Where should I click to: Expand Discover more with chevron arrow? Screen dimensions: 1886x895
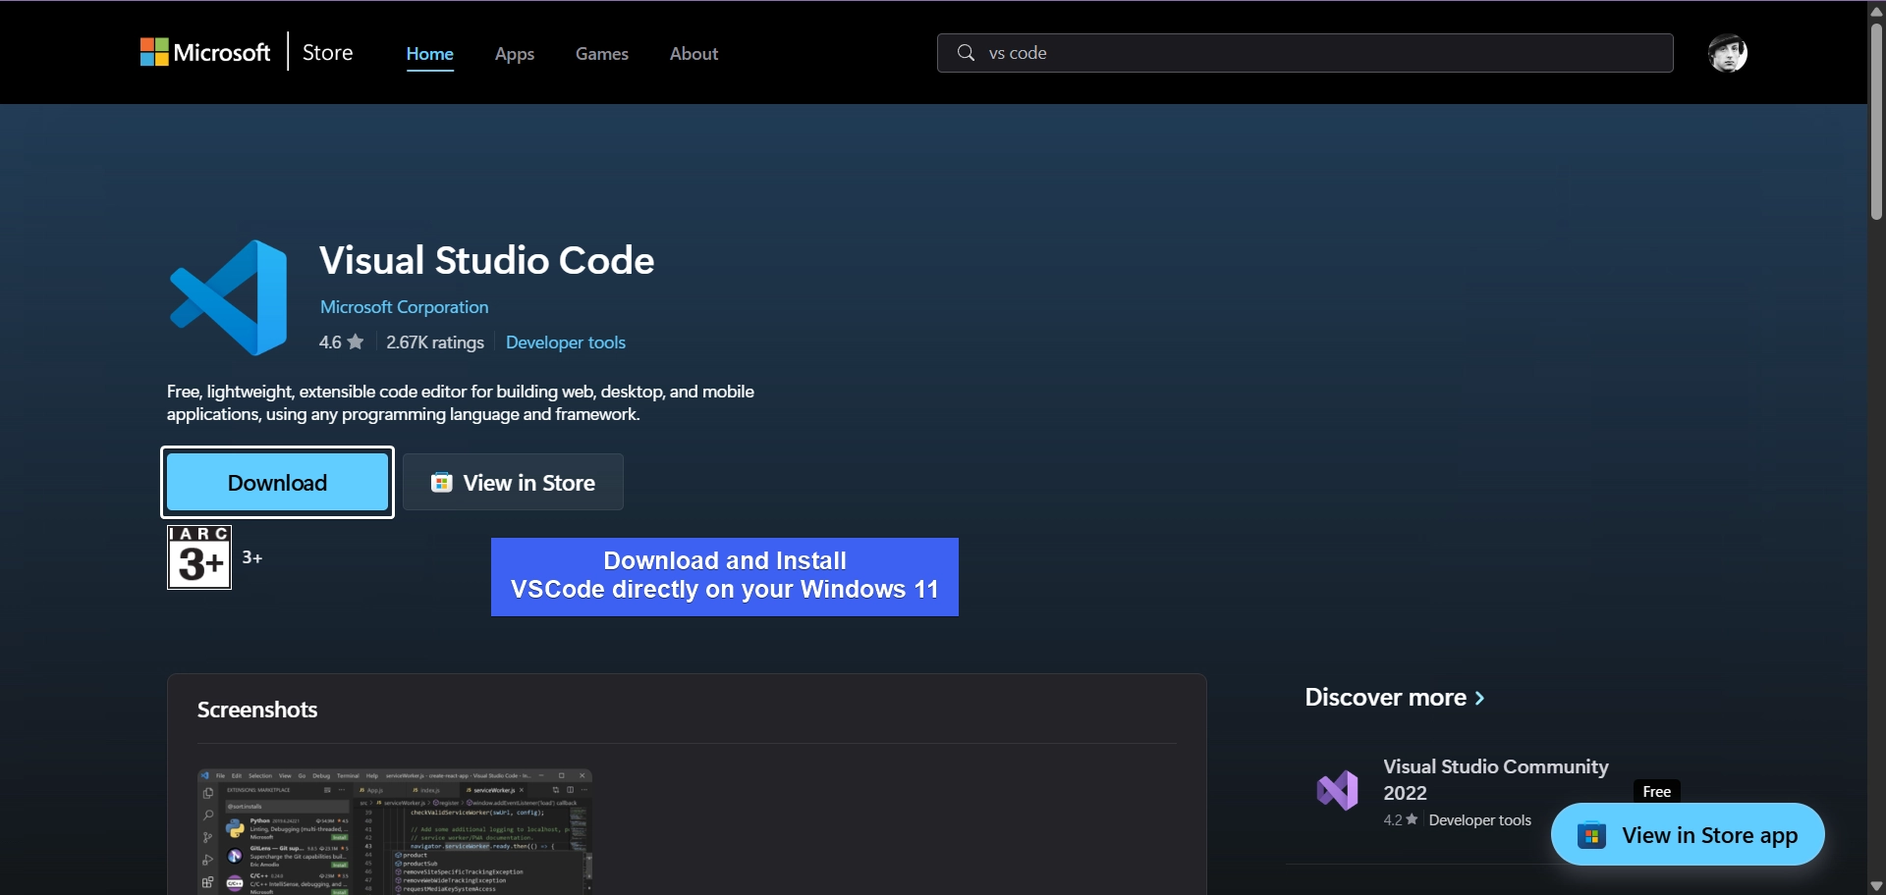1480,698
